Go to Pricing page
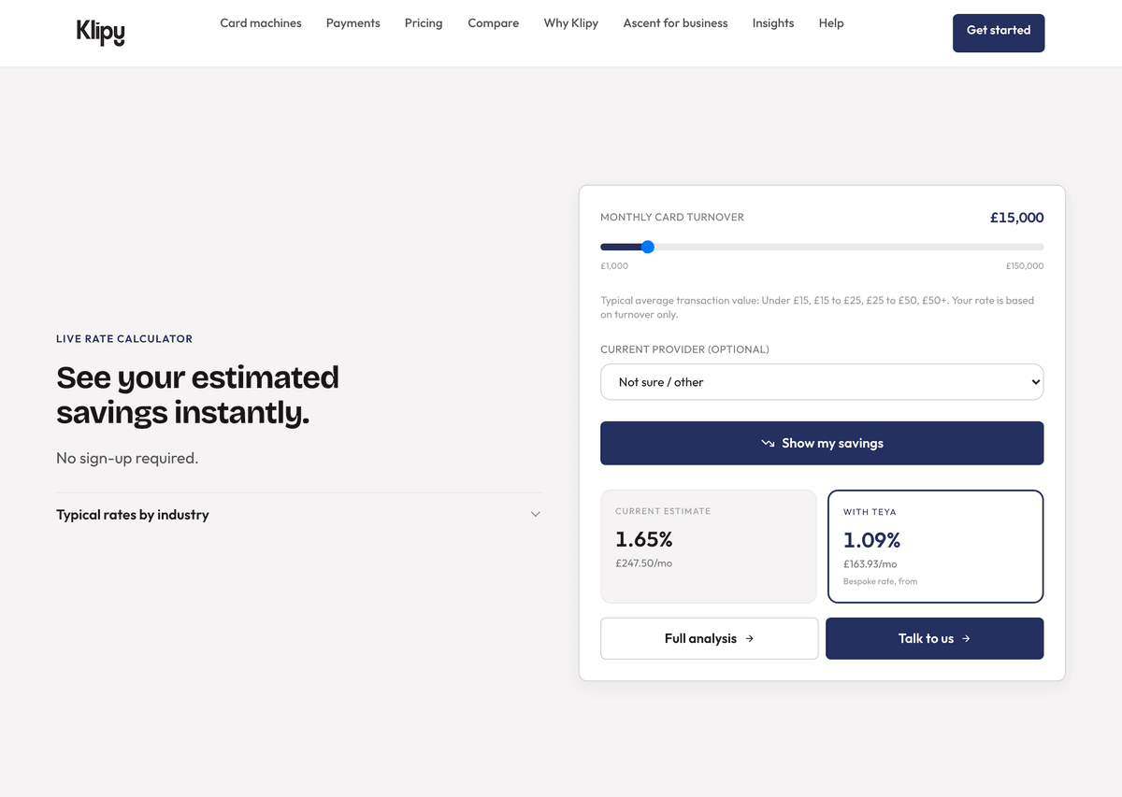 coord(424,23)
